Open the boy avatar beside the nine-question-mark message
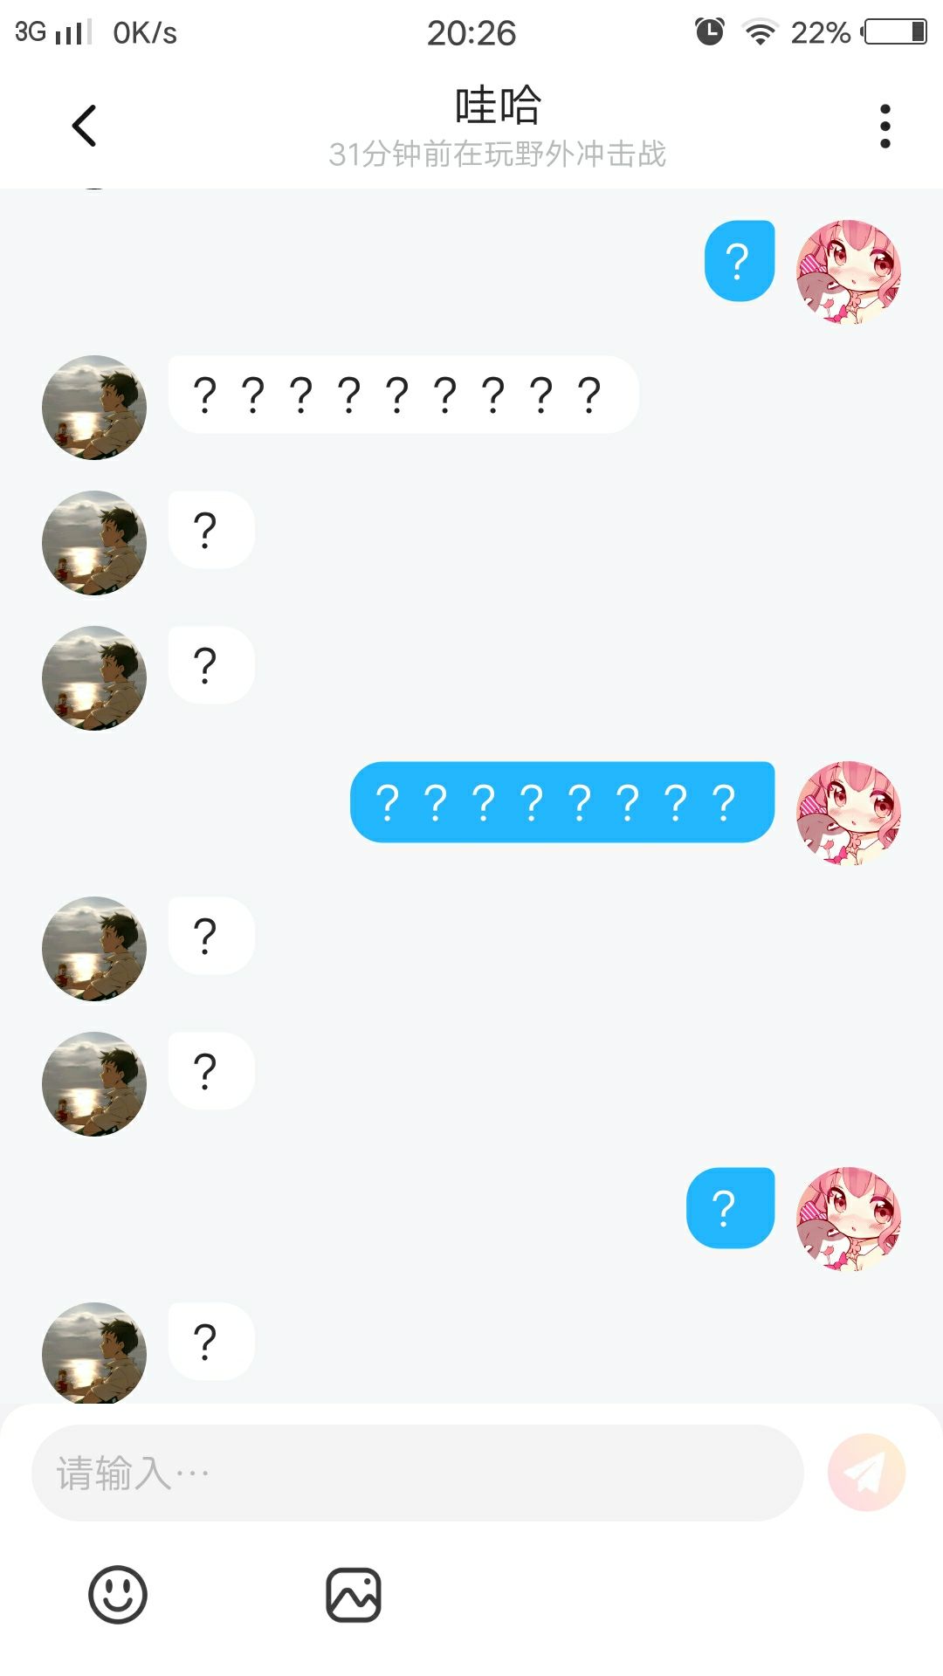 pyautogui.click(x=94, y=408)
